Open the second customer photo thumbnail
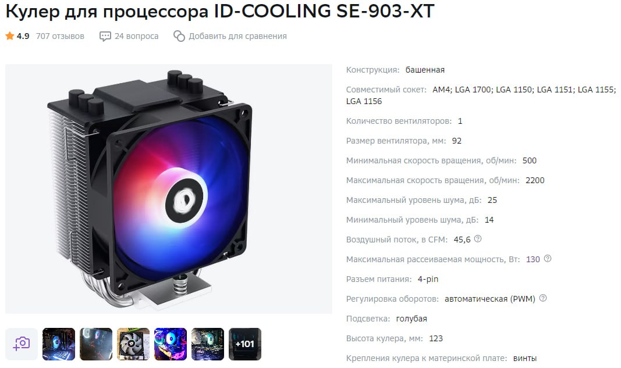The width and height of the screenshot is (621, 368). [x=96, y=344]
